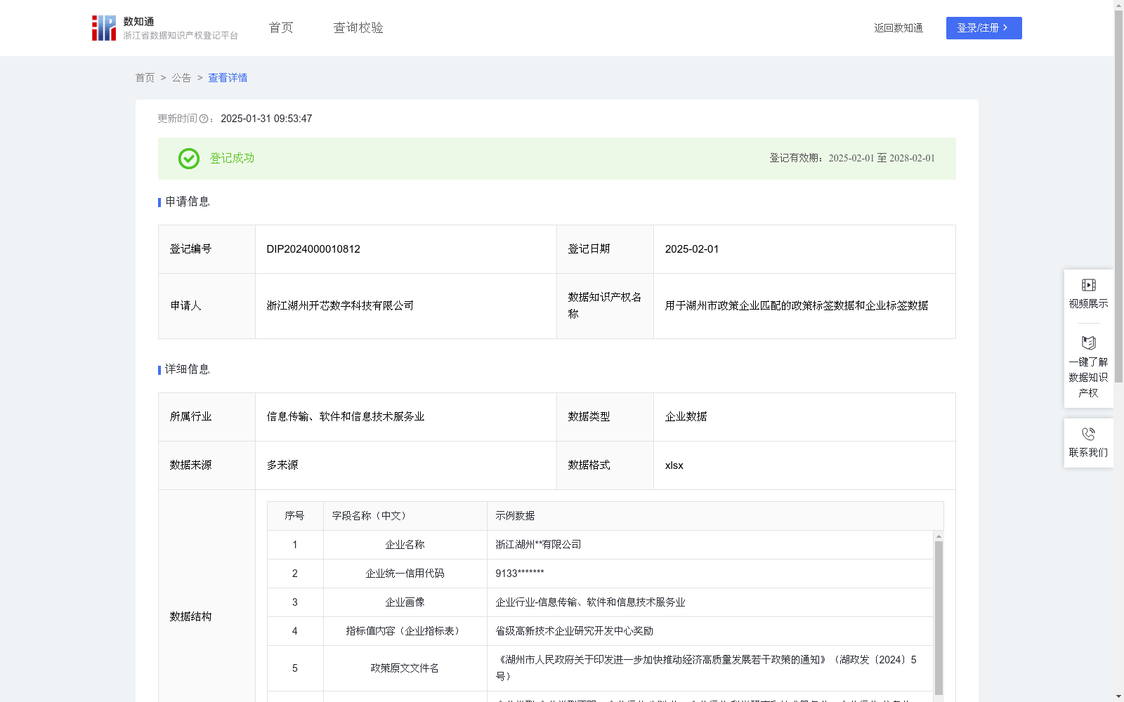The width and height of the screenshot is (1124, 702).
Task: Click the 登录/注册 button
Action: point(983,28)
